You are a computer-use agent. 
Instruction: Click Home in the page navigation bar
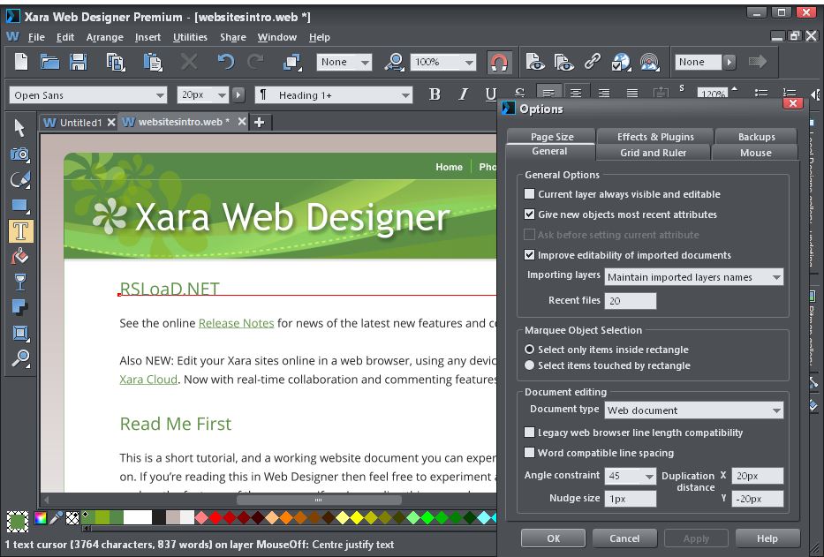(449, 167)
